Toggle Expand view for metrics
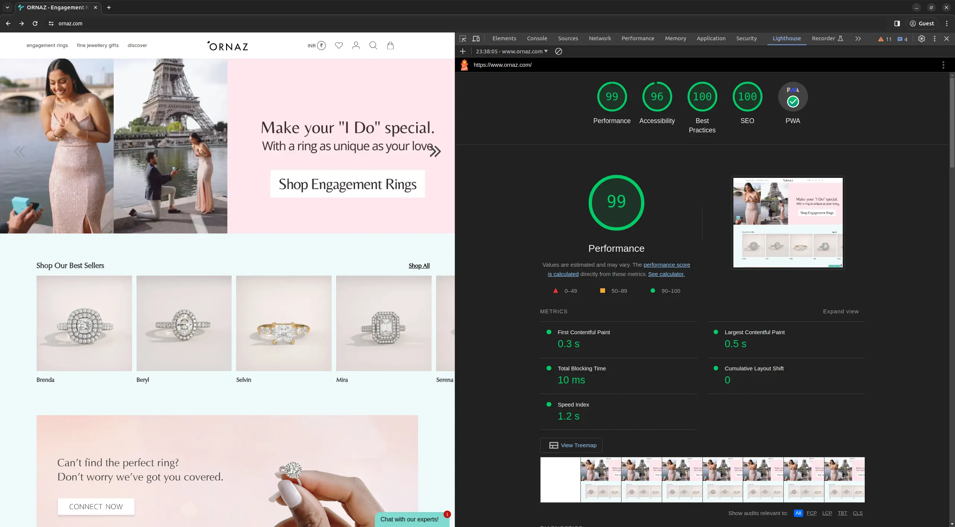Viewport: 955px width, 527px height. (841, 311)
